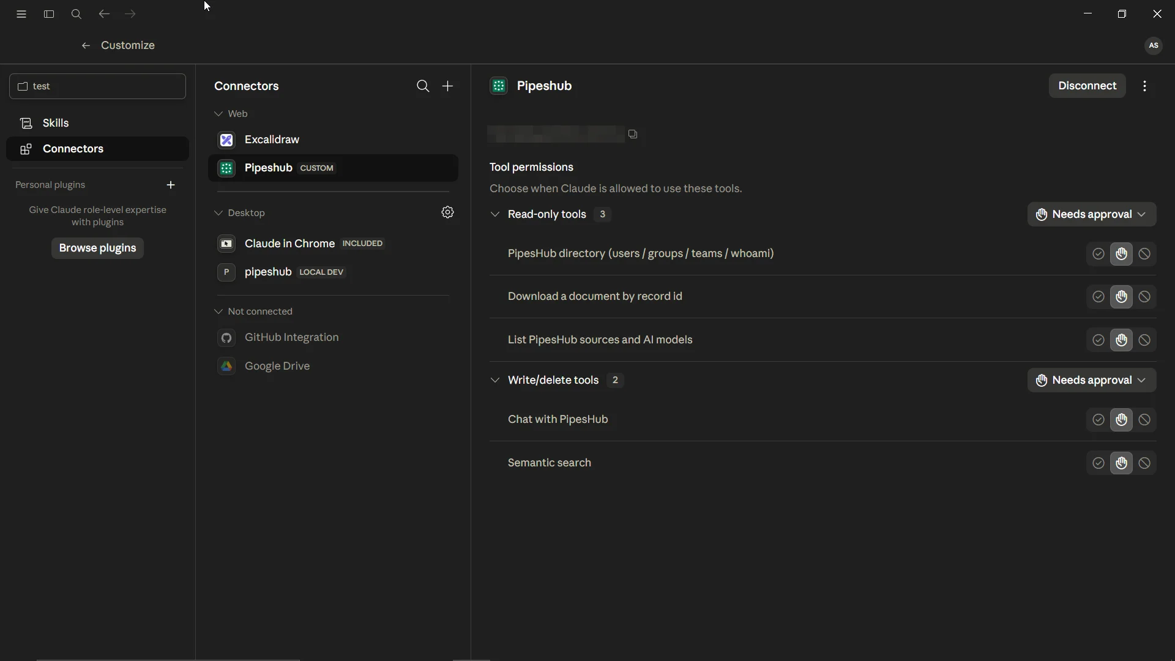This screenshot has height=661, width=1175.
Task: Open Read-only tools Needs approval dropdown
Action: pyautogui.click(x=1092, y=214)
